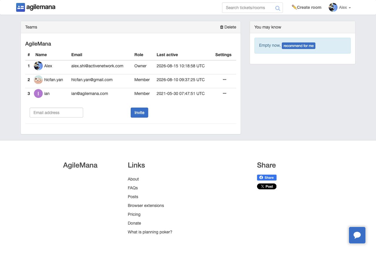Image resolution: width=376 pixels, height=254 pixels.
Task: Open the Donate footer link
Action: 135,223
